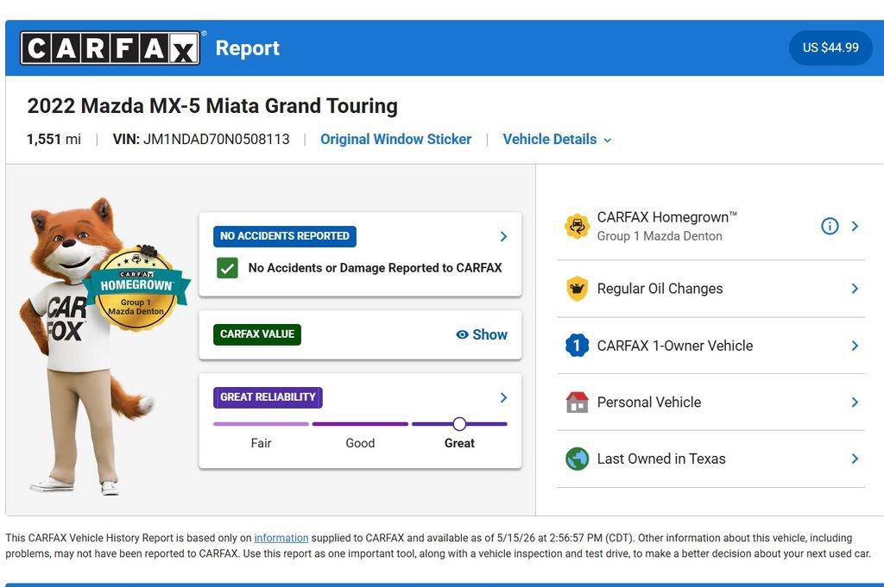This screenshot has width=884, height=587.
Task: Click the Last Owned in Texas globe icon
Action: pyautogui.click(x=577, y=459)
